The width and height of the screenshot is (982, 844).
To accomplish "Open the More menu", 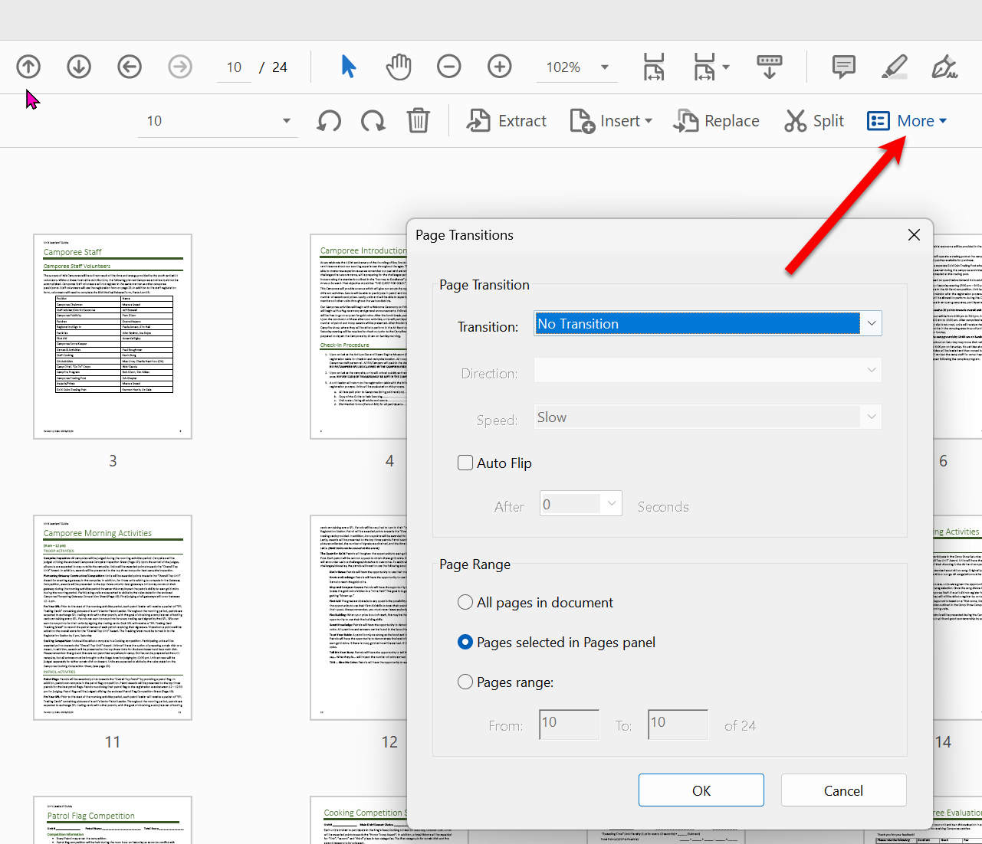I will (x=907, y=120).
